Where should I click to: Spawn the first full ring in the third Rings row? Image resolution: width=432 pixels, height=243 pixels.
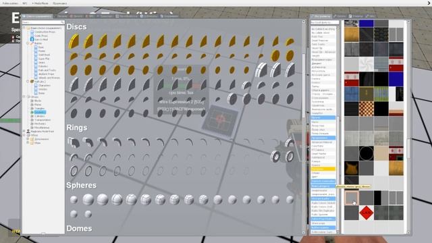click(x=74, y=171)
